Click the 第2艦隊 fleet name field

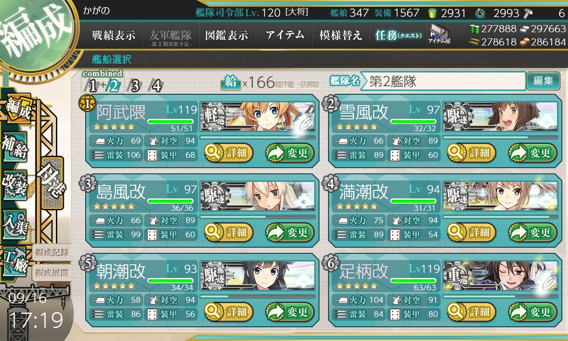click(x=443, y=81)
